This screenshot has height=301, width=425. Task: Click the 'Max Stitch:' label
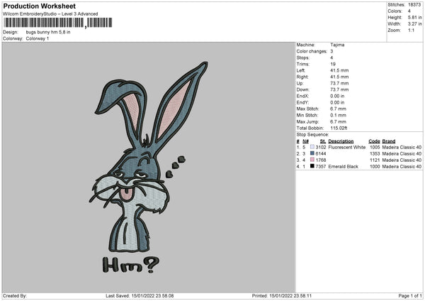[x=307, y=109]
